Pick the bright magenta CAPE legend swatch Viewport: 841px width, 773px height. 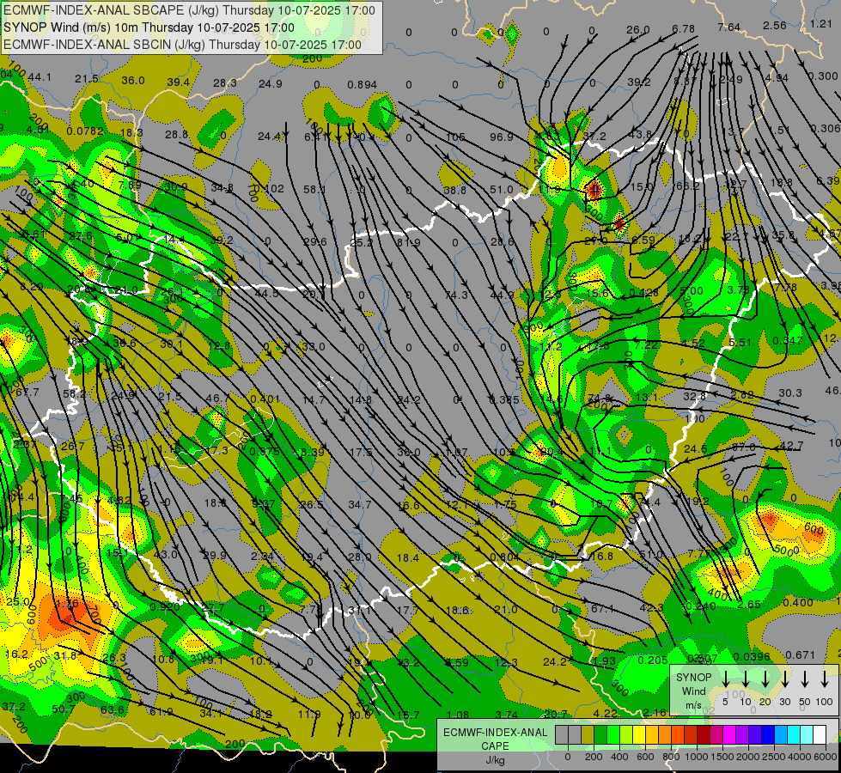click(730, 735)
